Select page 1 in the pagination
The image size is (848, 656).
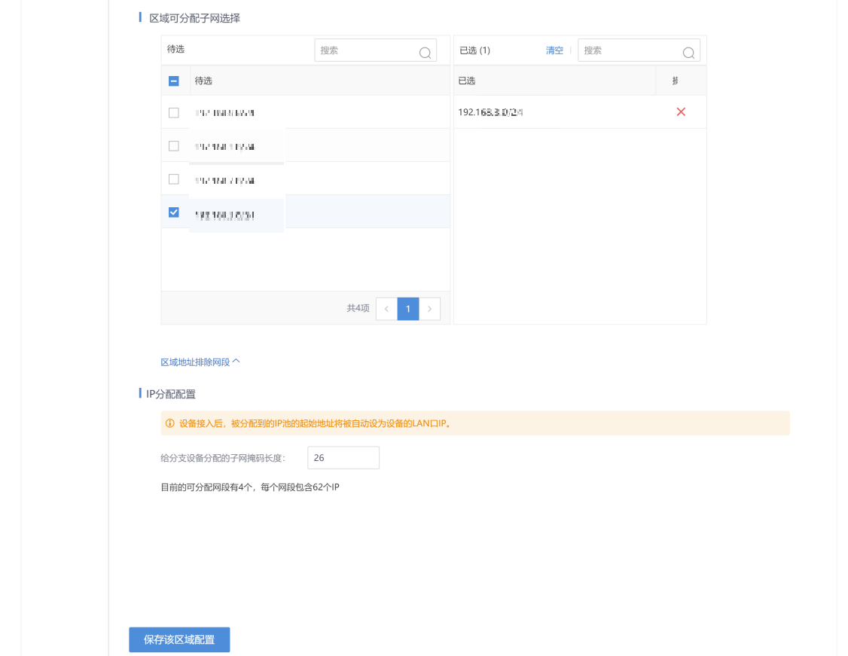(408, 309)
